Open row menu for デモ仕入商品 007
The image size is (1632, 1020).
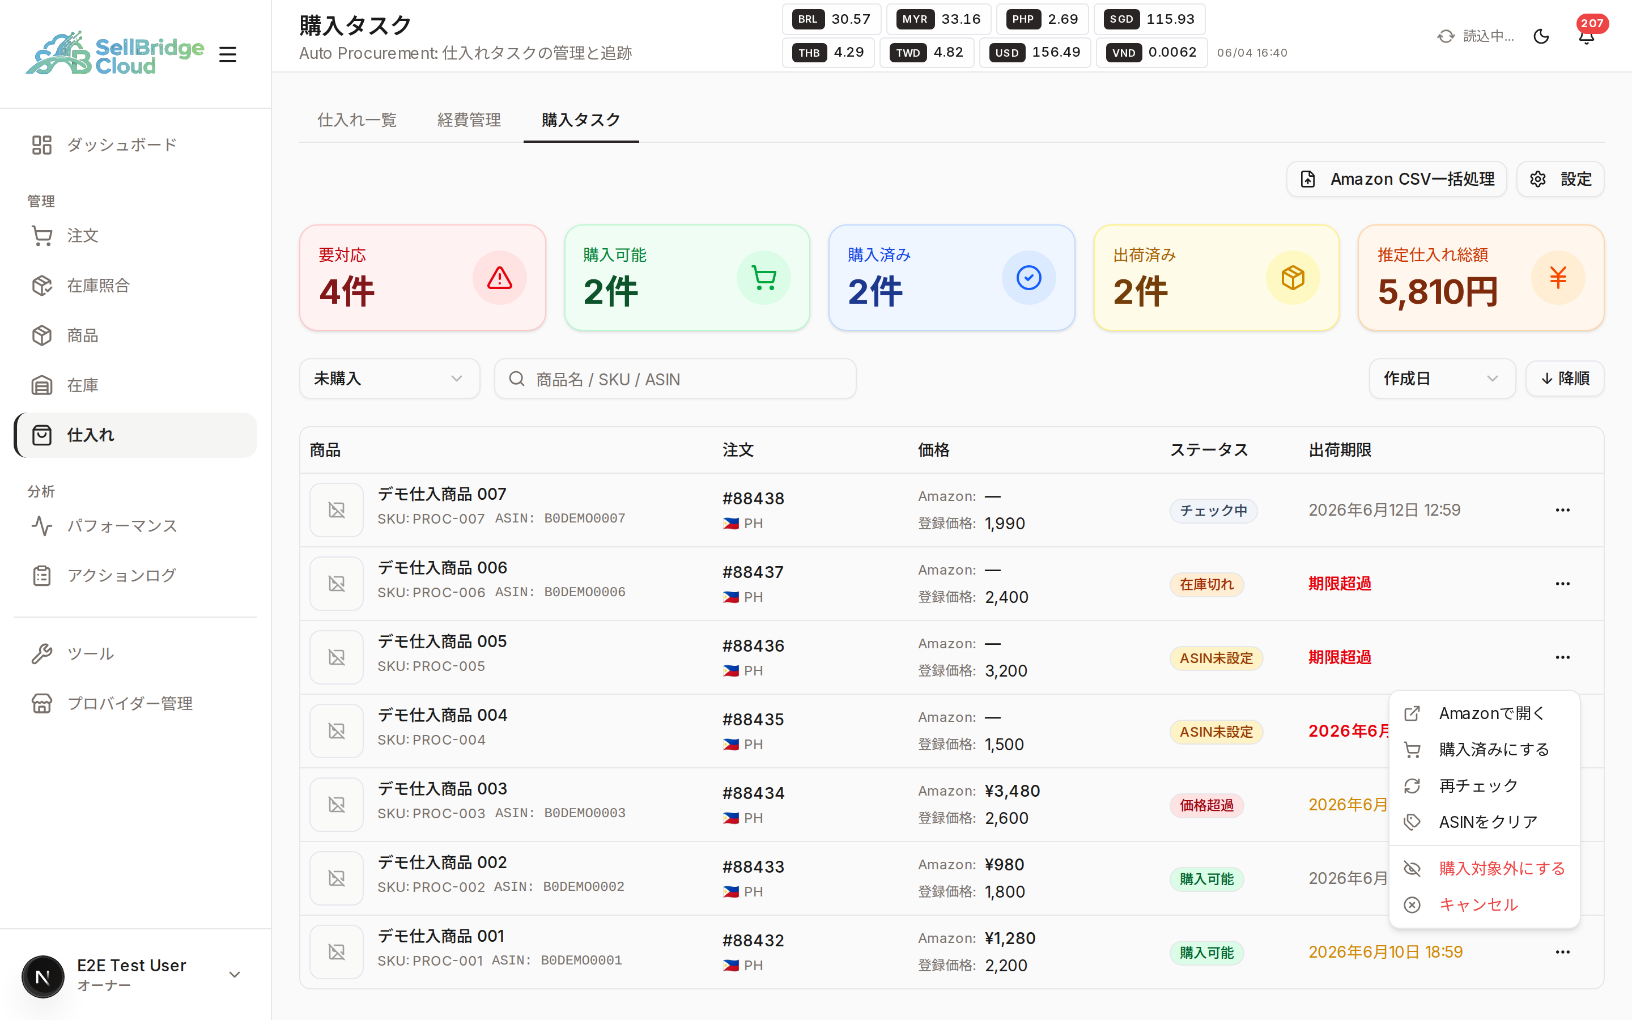(1562, 510)
